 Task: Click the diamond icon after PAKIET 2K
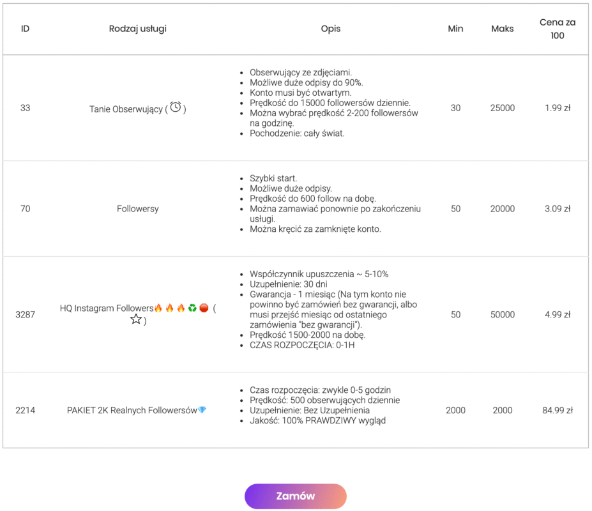click(202, 410)
